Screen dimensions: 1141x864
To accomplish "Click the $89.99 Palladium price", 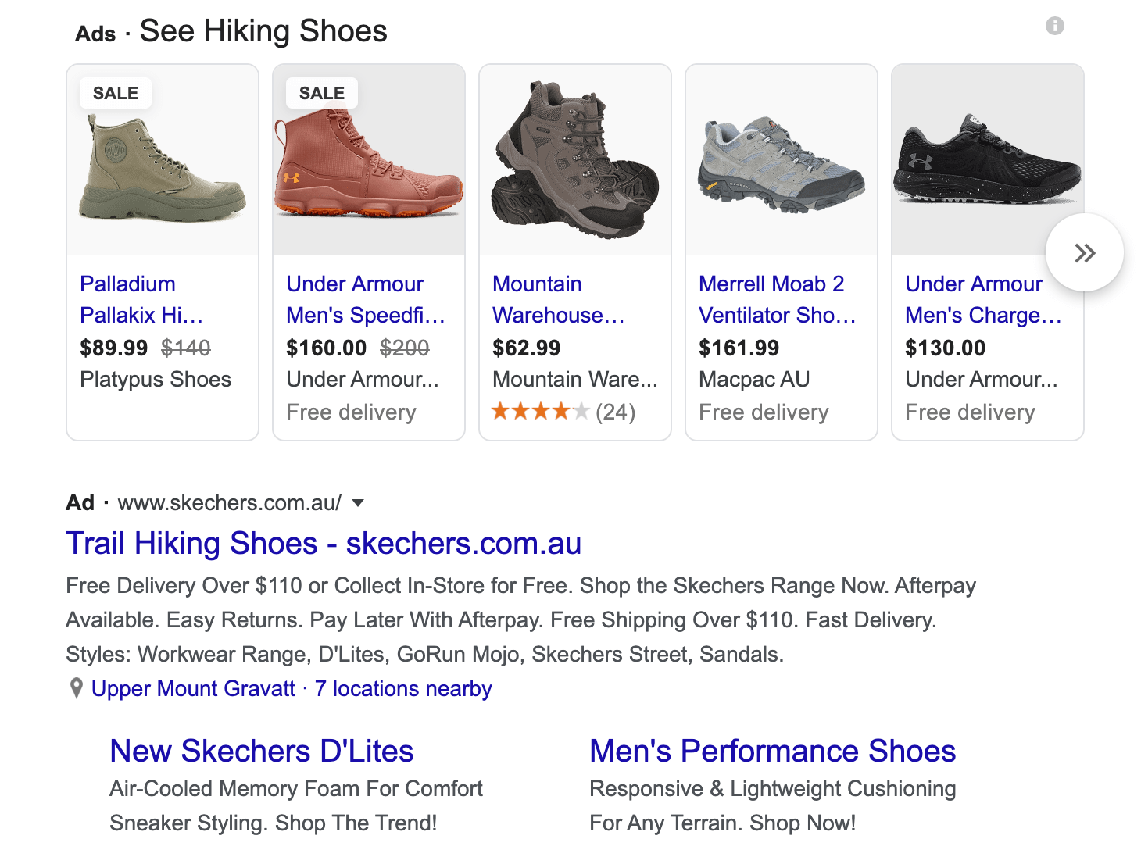I will pos(114,348).
